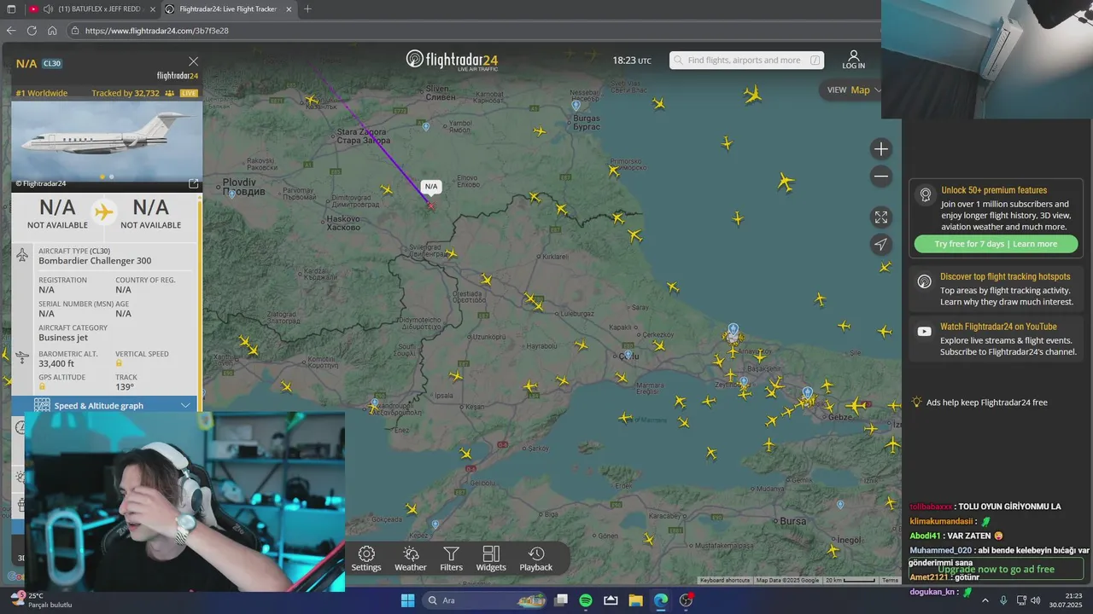Click the LOG IN user icon
Image resolution: width=1093 pixels, height=614 pixels.
click(853, 60)
